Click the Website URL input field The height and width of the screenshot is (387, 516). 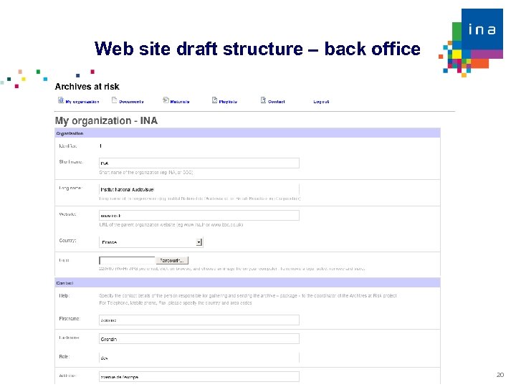pos(199,215)
